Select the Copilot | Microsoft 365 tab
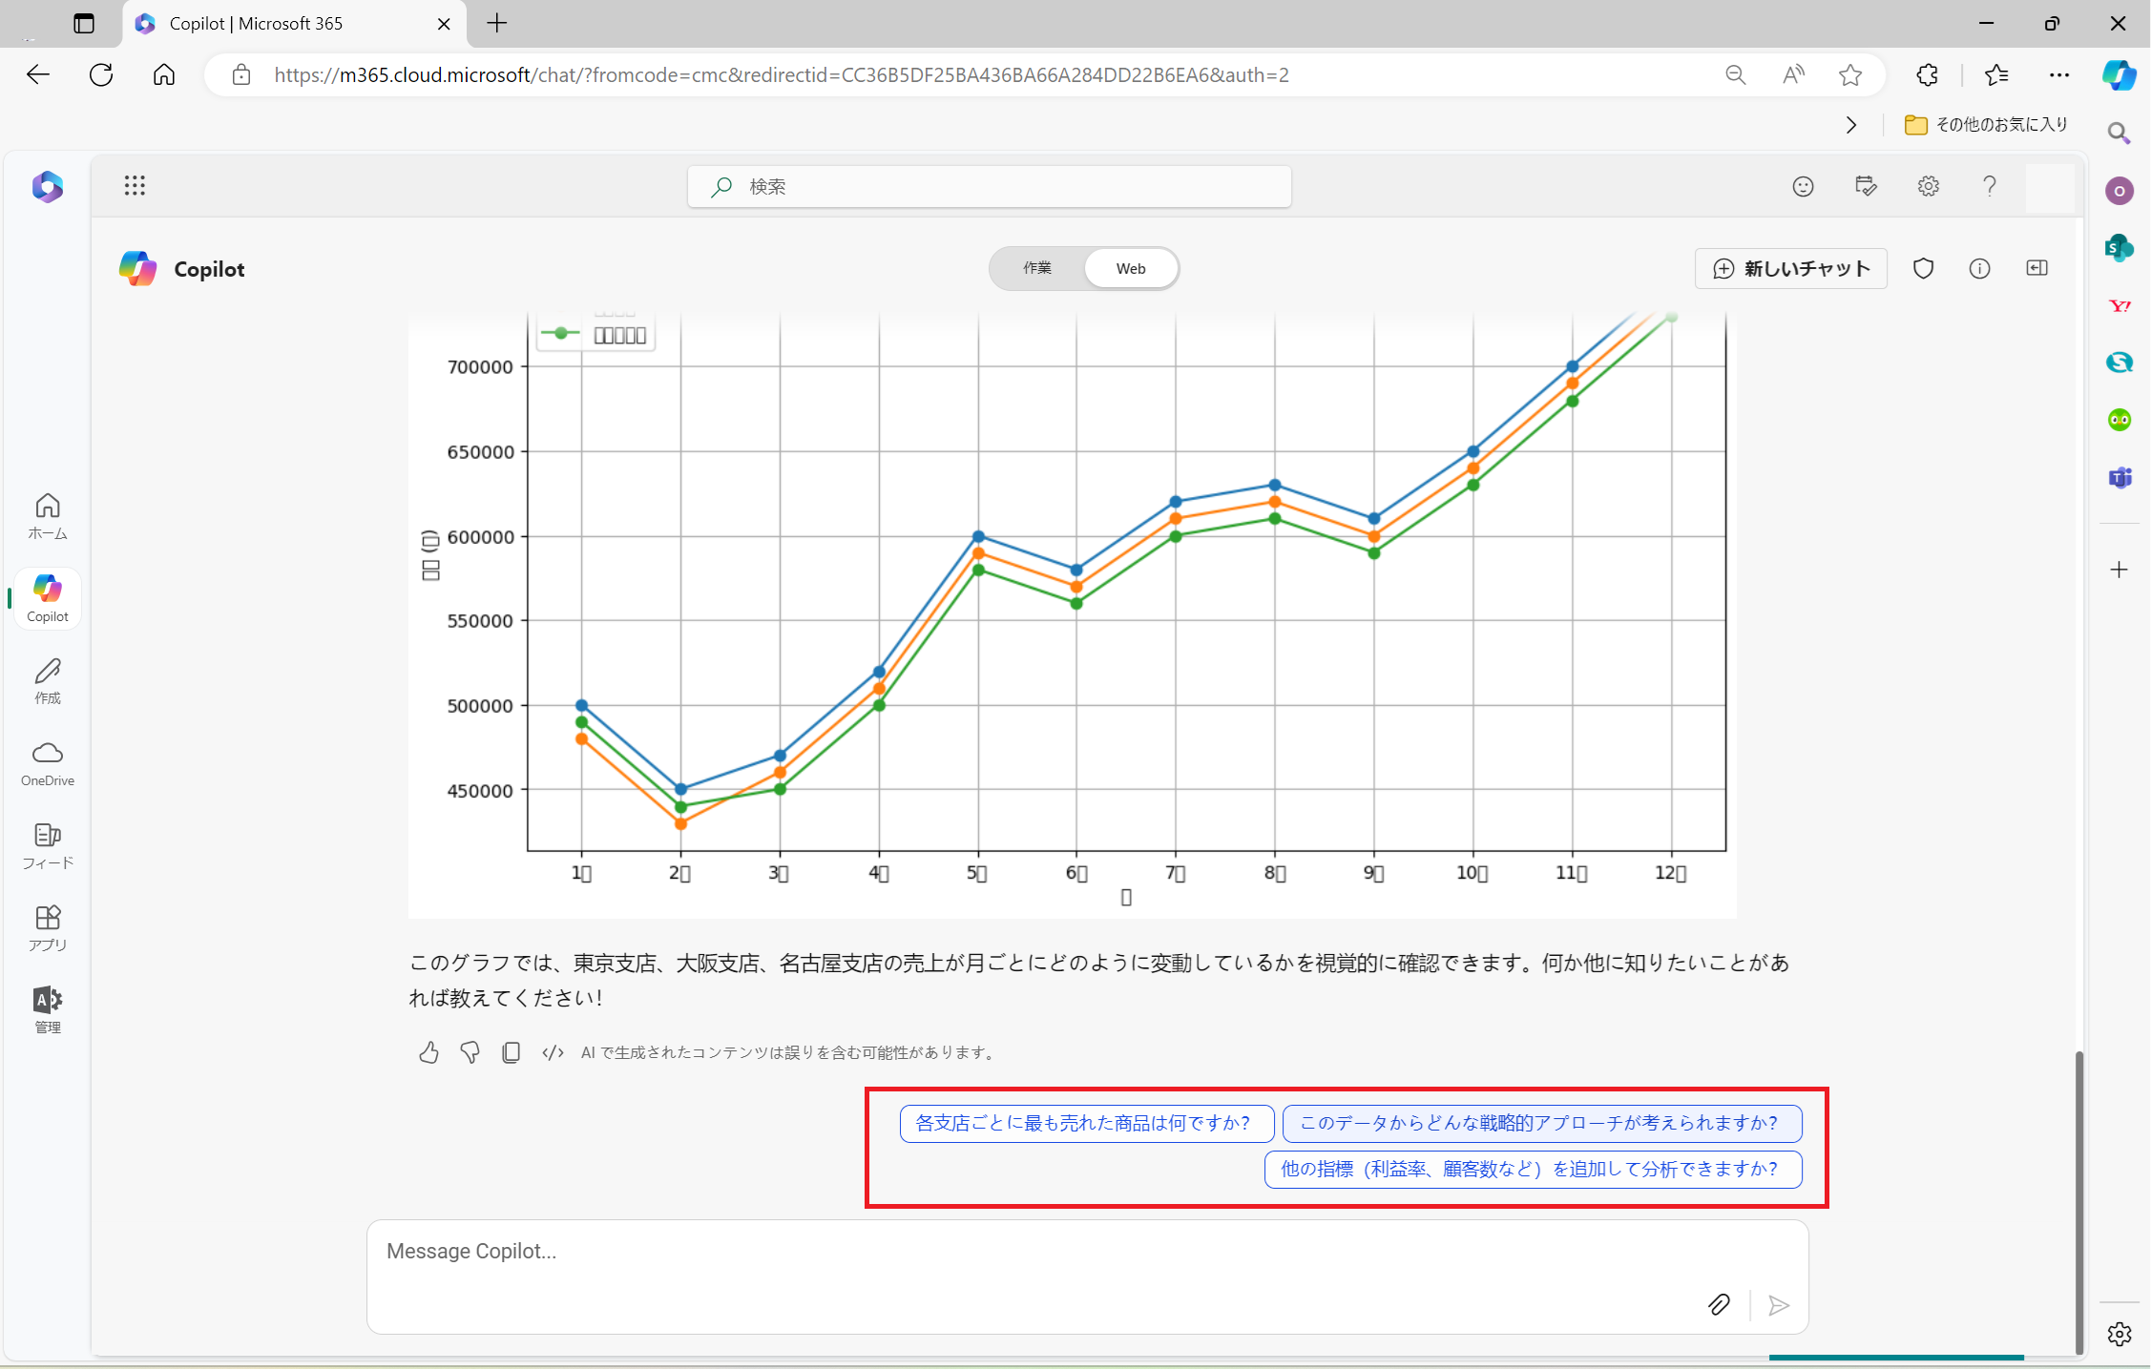The width and height of the screenshot is (2151, 1370). pyautogui.click(x=294, y=24)
